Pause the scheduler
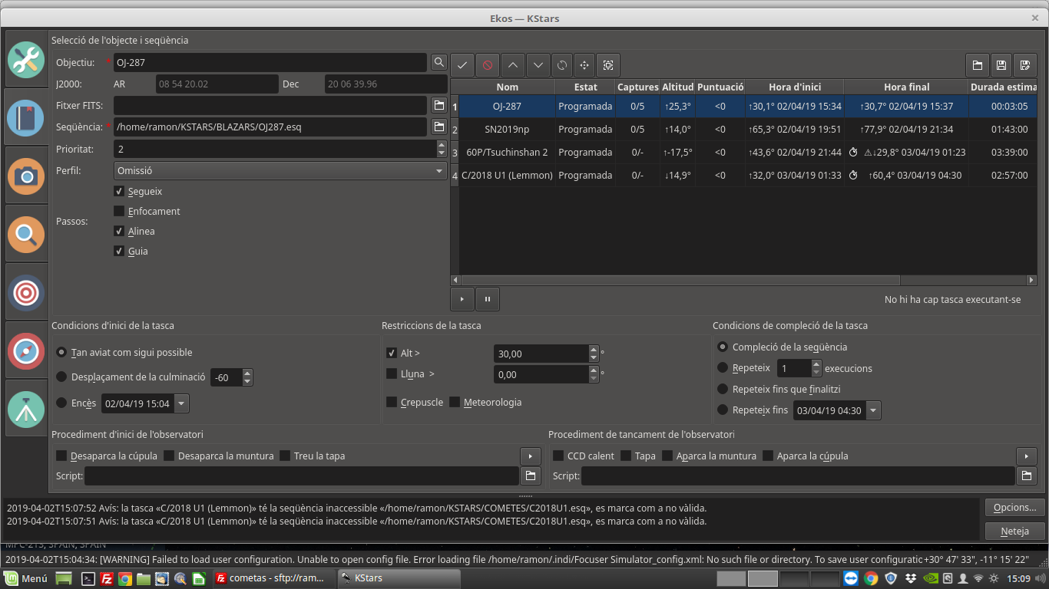Viewport: 1049px width, 589px height. (x=488, y=299)
